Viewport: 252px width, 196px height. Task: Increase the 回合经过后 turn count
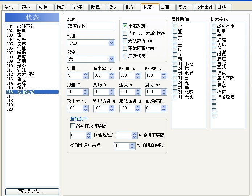[89, 134]
